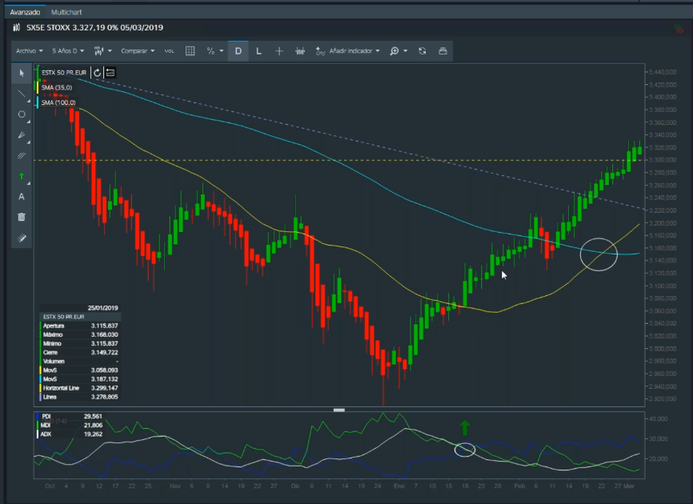Open the Añadir indicador dropdown
The height and width of the screenshot is (504, 693).
coord(348,50)
